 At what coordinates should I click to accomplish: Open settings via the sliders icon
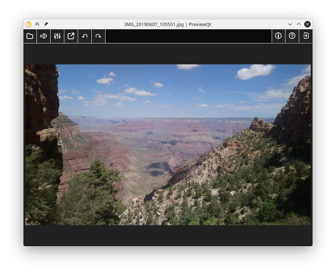coord(57,36)
